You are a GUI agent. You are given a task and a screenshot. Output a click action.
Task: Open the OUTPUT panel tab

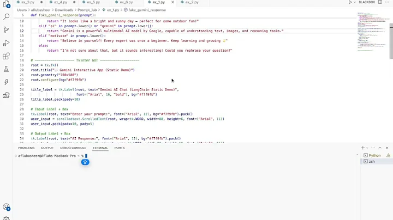(x=47, y=148)
